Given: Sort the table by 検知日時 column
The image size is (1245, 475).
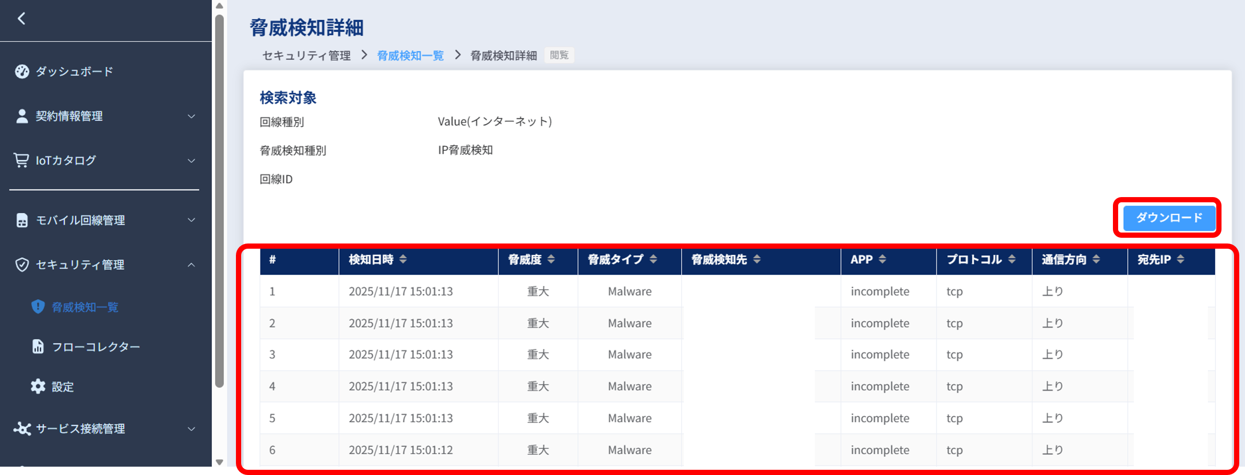Looking at the screenshot, I should pyautogui.click(x=402, y=259).
